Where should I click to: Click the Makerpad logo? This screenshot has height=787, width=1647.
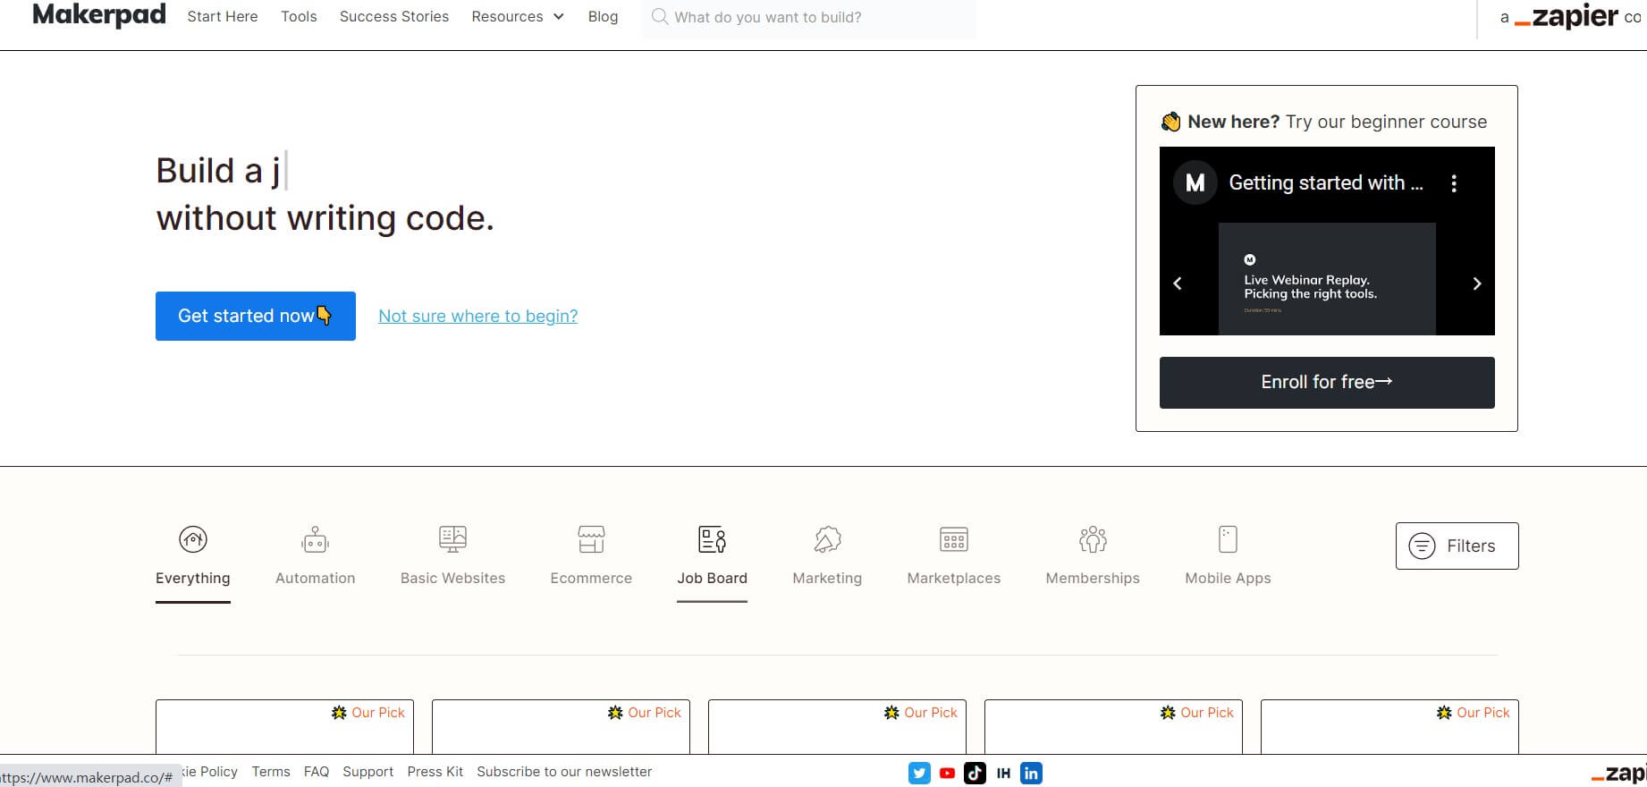point(99,15)
